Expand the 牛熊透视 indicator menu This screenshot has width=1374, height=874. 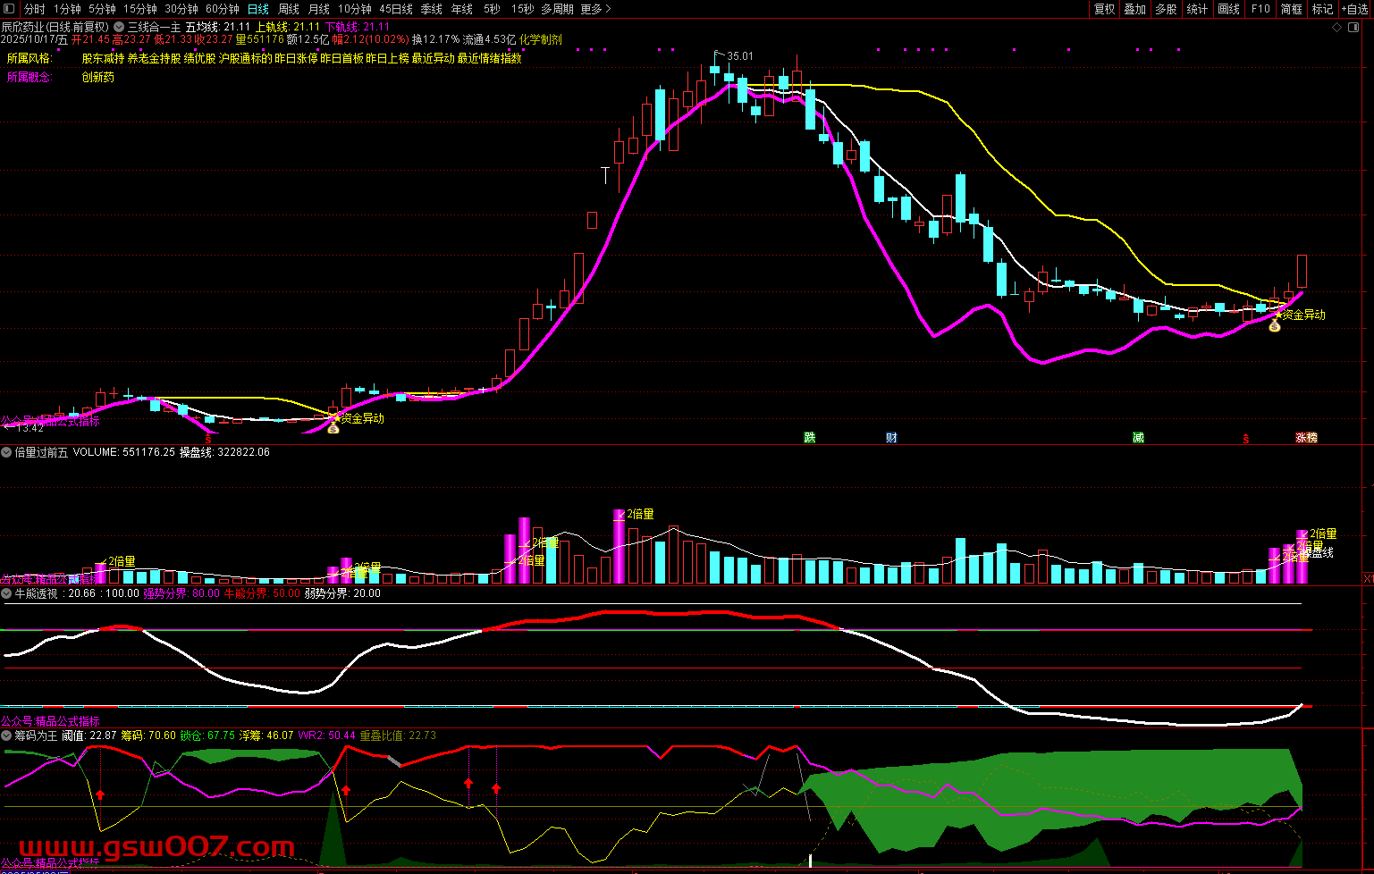pos(7,593)
